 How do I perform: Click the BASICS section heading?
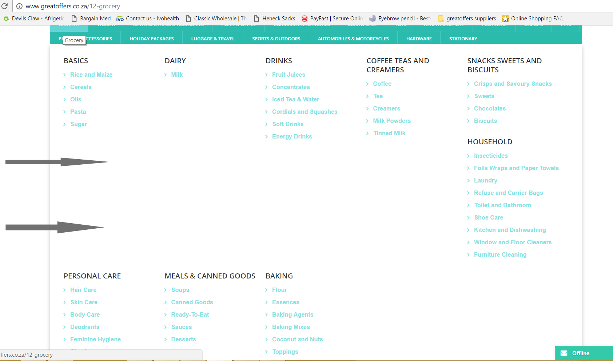click(76, 61)
